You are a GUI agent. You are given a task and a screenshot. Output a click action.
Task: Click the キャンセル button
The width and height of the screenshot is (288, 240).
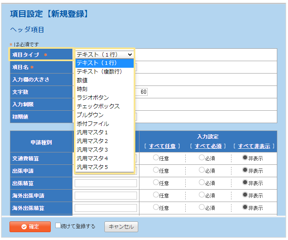point(121,226)
